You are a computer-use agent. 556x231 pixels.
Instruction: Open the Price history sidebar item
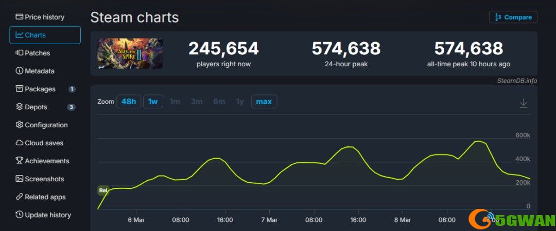(45, 17)
